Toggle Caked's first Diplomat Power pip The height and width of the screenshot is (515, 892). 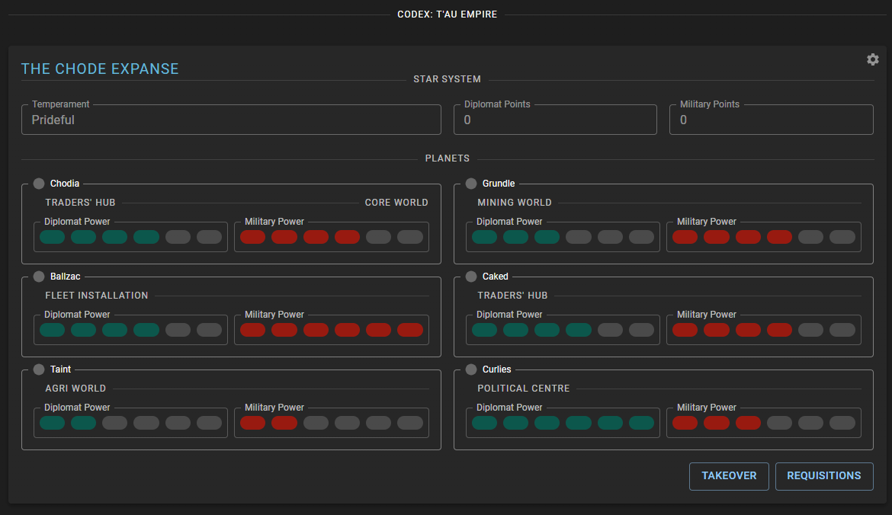point(485,330)
